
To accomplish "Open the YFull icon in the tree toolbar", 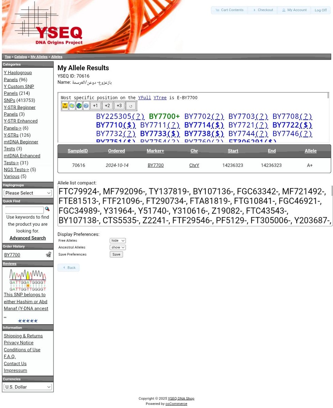I will point(65,106).
